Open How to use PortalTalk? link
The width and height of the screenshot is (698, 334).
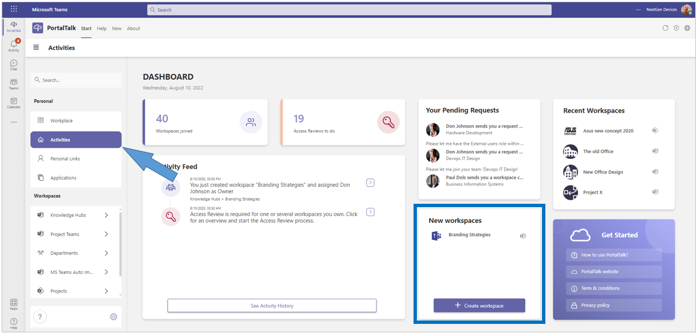(614, 255)
